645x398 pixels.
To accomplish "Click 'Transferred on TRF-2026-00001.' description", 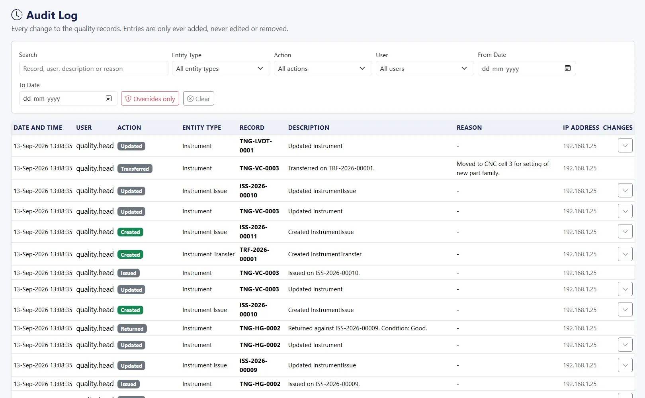I will pyautogui.click(x=331, y=168).
